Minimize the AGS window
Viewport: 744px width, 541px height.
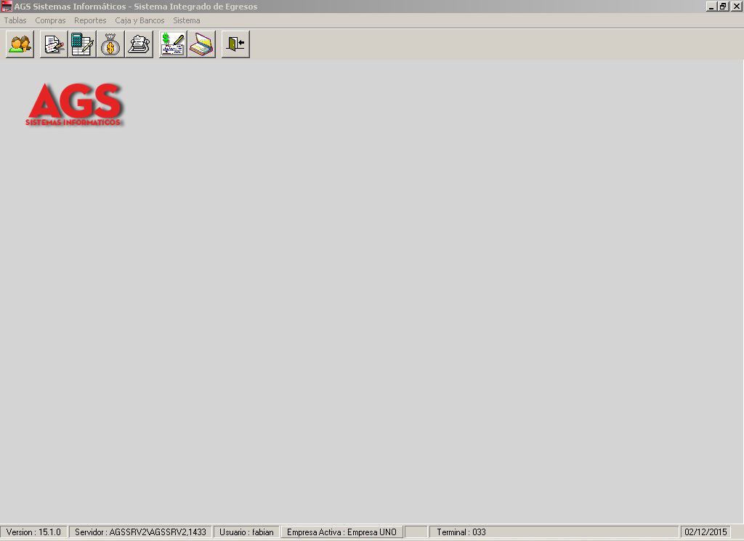(x=711, y=6)
